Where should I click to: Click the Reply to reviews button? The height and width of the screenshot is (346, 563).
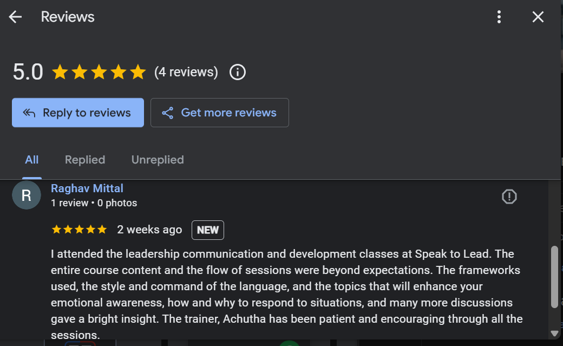pyautogui.click(x=78, y=113)
